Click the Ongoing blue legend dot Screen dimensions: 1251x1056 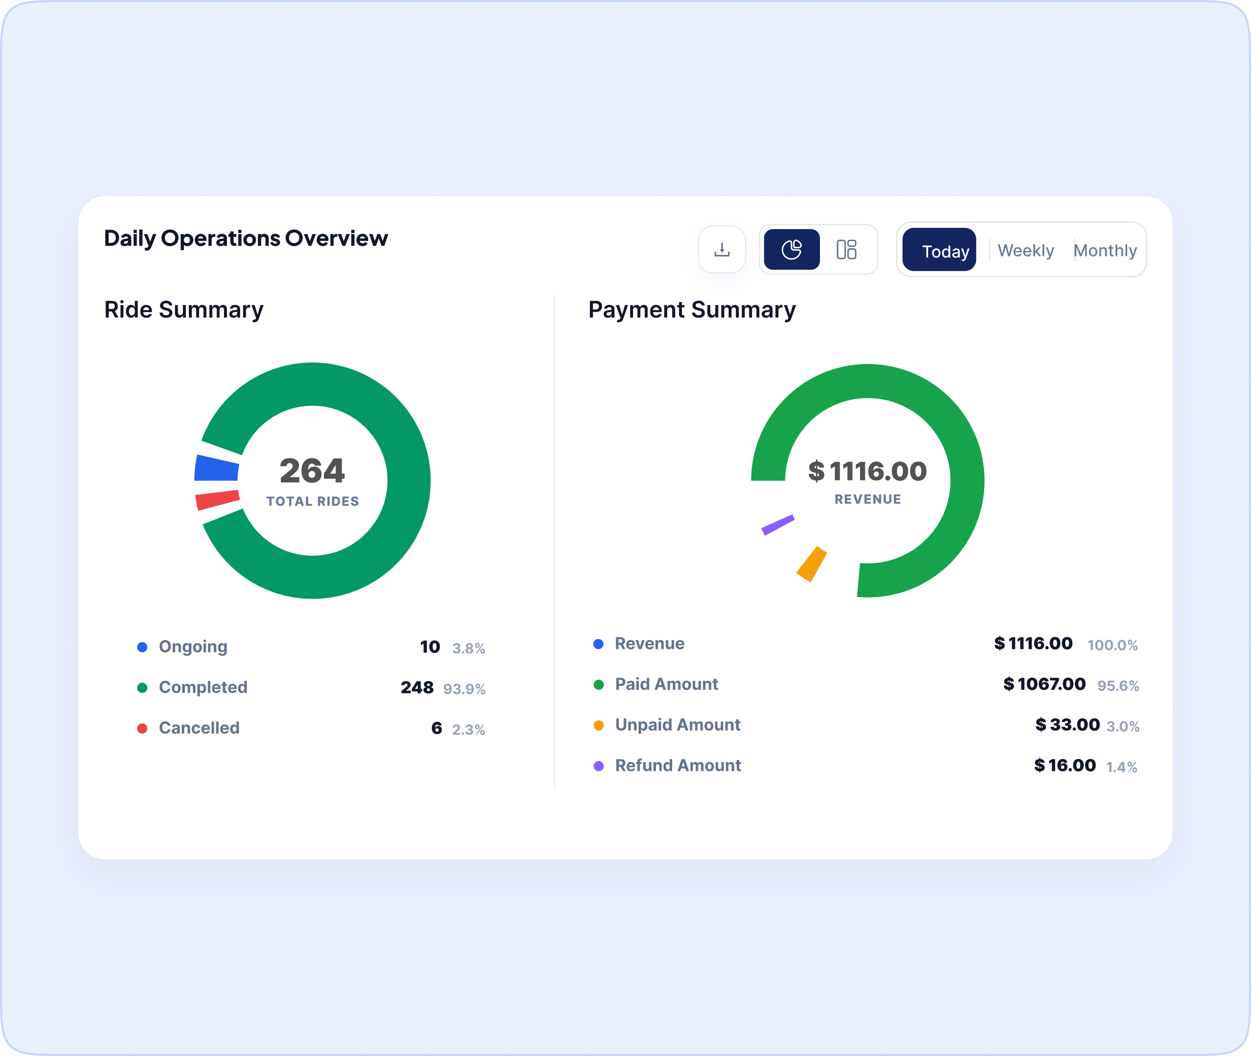click(x=143, y=647)
